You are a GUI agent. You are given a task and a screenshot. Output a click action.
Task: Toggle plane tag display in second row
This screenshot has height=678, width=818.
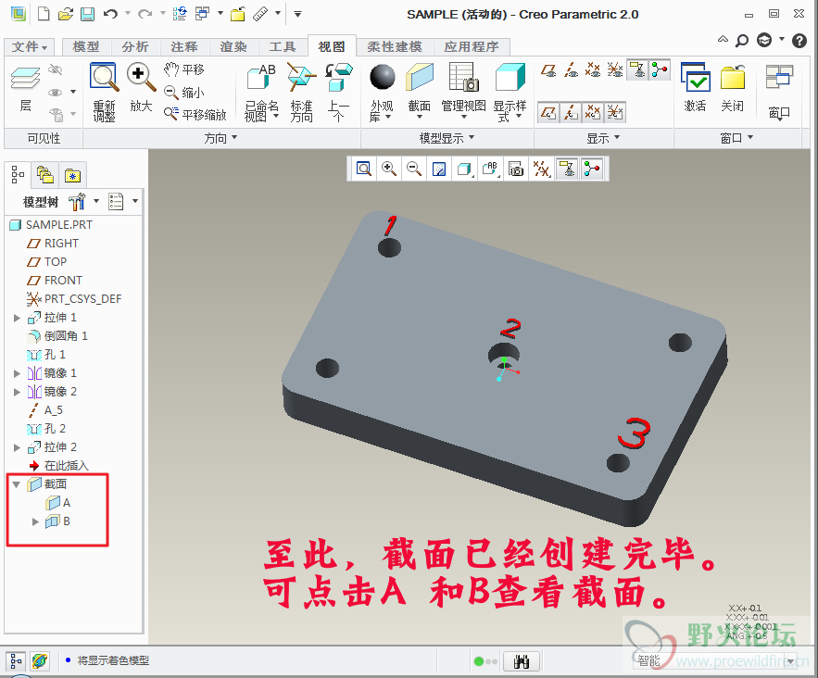pos(548,112)
